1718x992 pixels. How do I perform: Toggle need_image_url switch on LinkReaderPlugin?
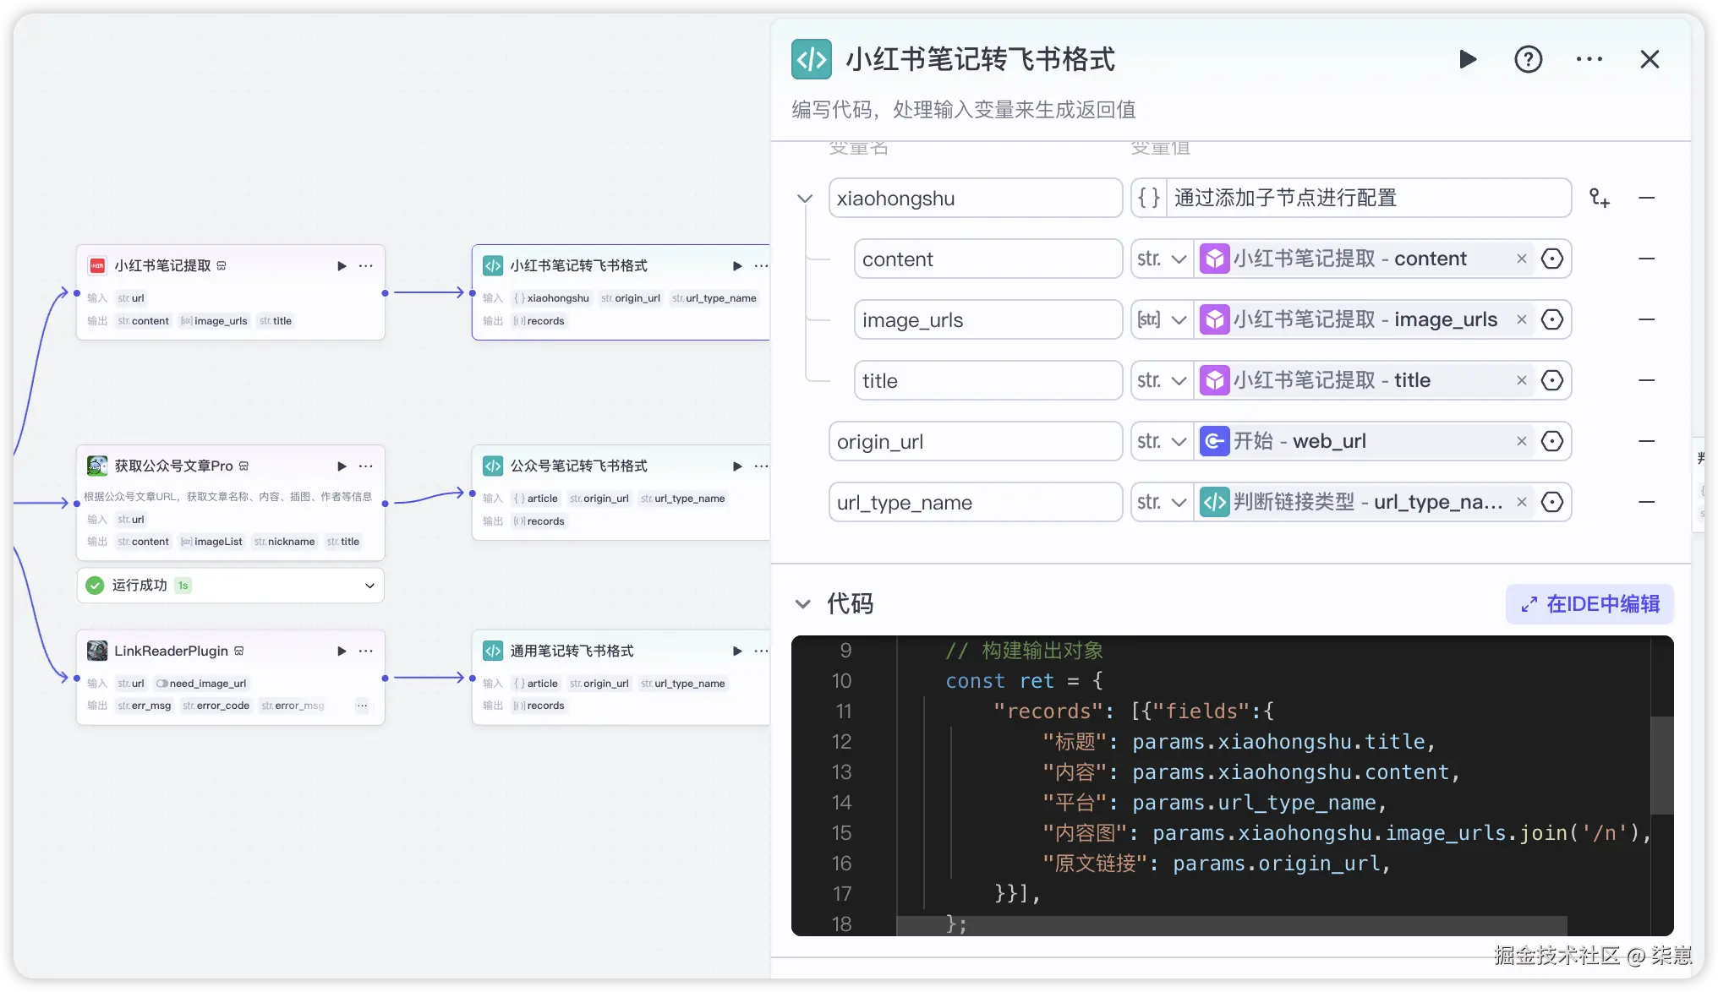pos(161,684)
